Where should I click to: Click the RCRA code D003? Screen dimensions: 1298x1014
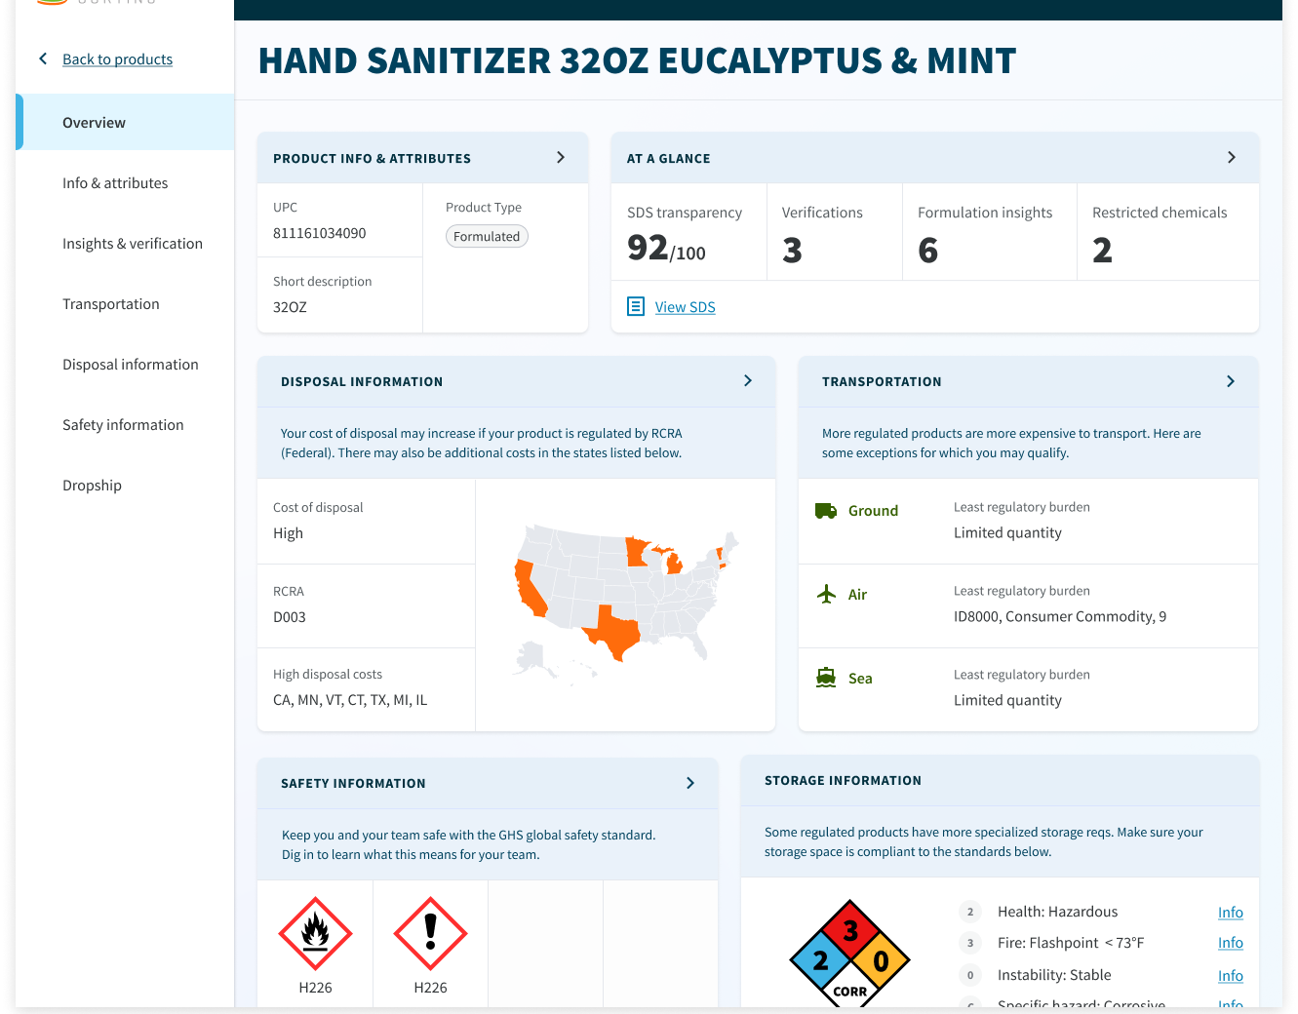(x=290, y=617)
